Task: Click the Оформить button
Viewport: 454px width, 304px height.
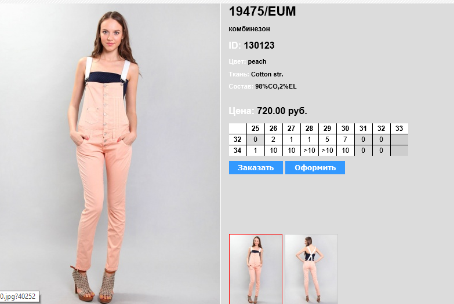Action: (x=315, y=168)
